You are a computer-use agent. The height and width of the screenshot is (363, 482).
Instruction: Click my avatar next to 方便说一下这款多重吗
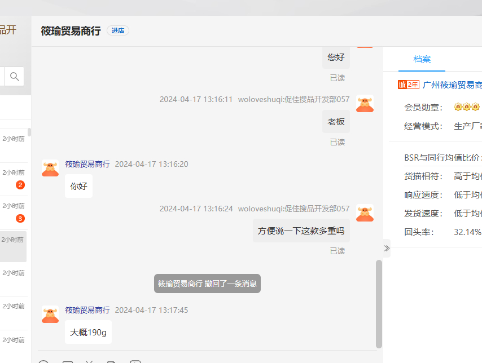(365, 213)
